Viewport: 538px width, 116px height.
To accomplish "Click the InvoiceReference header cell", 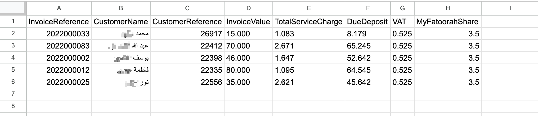I will click(x=59, y=21).
